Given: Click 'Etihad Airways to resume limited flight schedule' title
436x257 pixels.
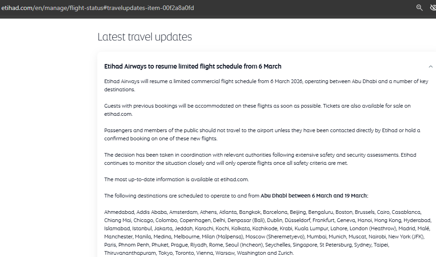Looking at the screenshot, I should pos(193,66).
